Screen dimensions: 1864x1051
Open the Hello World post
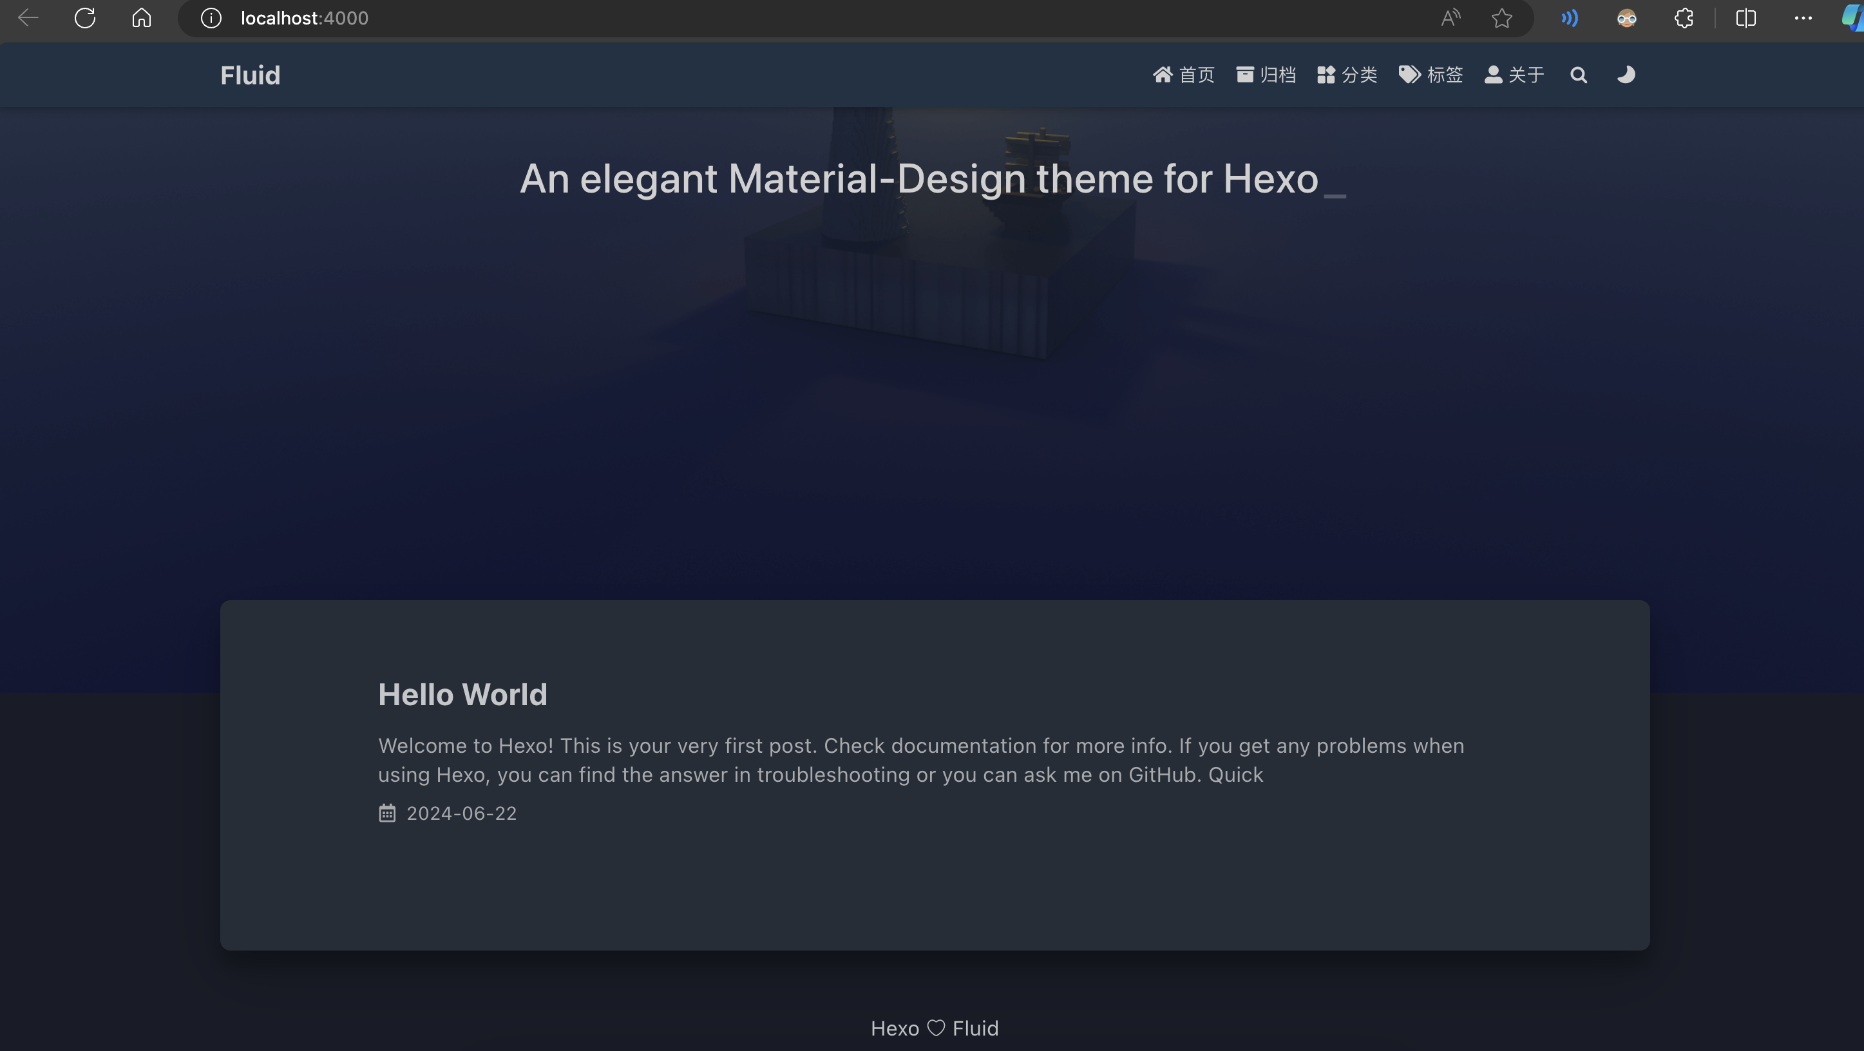point(462,694)
